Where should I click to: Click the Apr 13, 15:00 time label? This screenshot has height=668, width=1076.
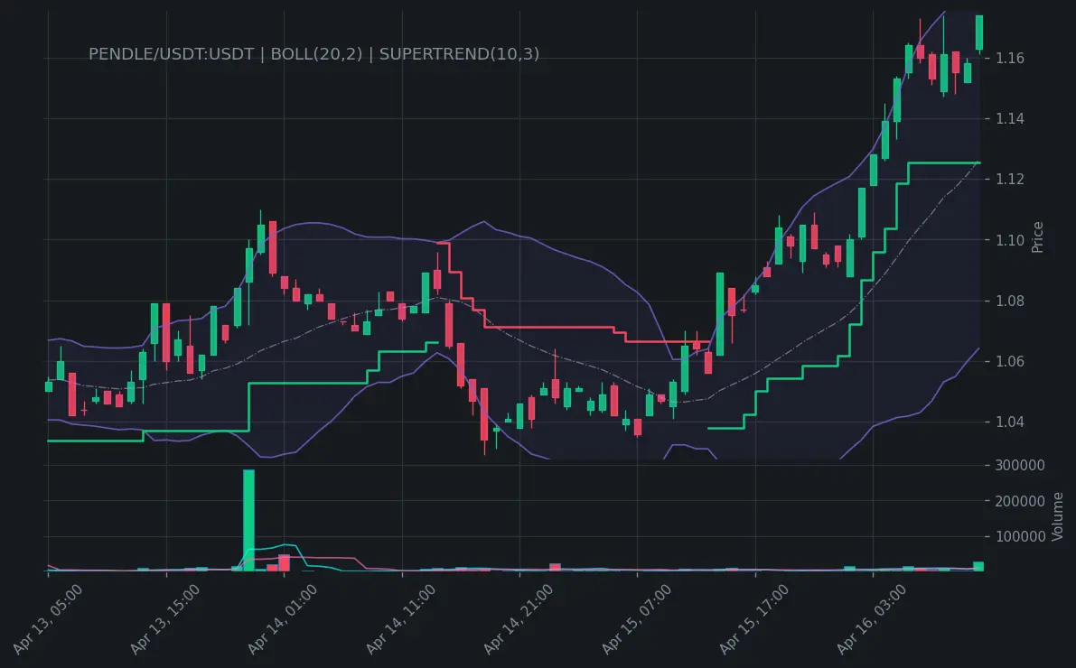pos(165,619)
